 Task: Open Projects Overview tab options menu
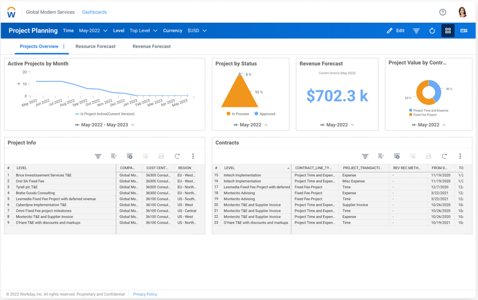pos(64,46)
